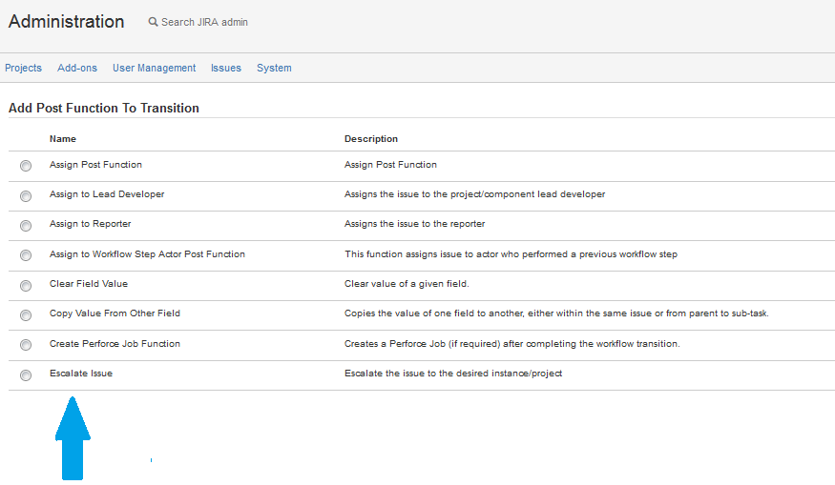Image resolution: width=835 pixels, height=485 pixels.
Task: Click the Escalate Issue name label
Action: (x=81, y=374)
